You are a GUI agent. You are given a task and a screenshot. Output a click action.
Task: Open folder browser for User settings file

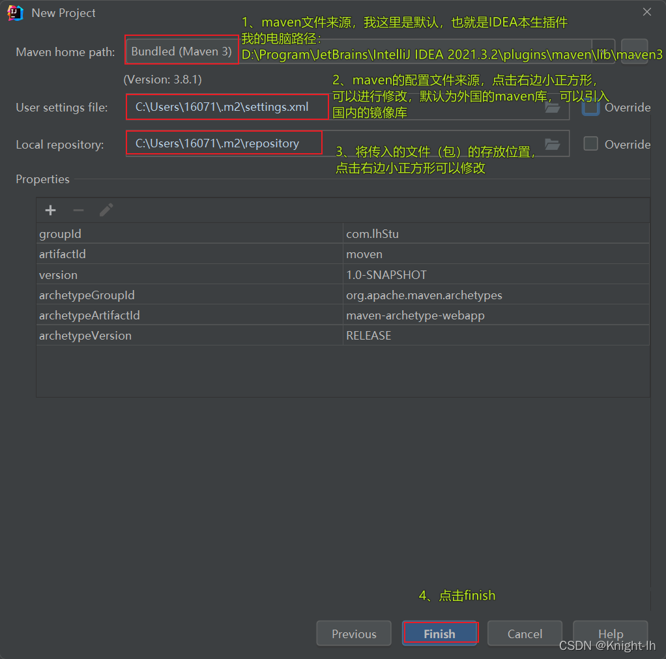pyautogui.click(x=553, y=107)
